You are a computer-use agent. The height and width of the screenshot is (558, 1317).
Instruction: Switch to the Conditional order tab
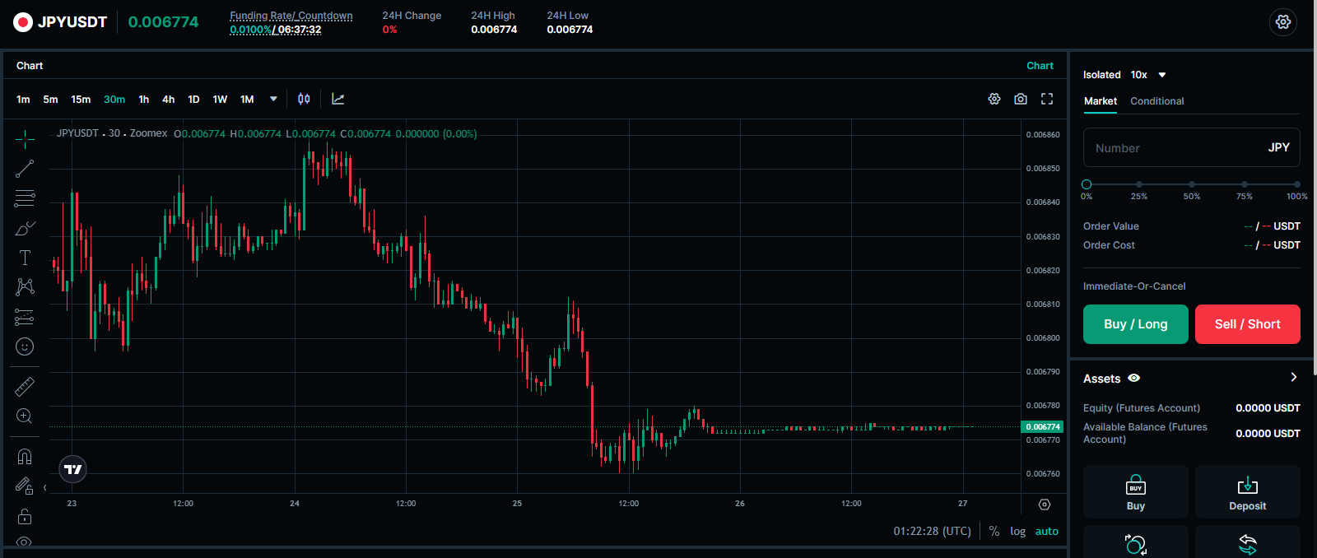pyautogui.click(x=1156, y=101)
